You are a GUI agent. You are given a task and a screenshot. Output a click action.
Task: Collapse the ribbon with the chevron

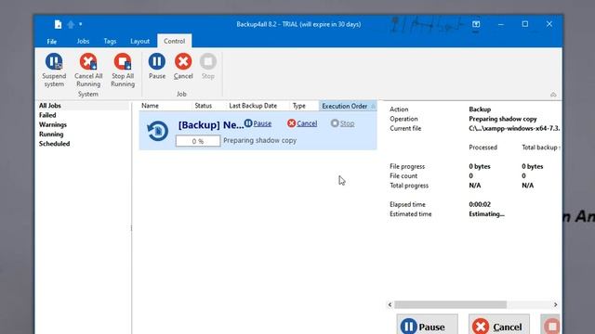(553, 95)
